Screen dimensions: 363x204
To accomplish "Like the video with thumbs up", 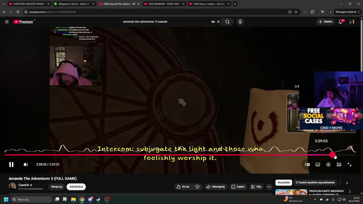I will [183, 187].
